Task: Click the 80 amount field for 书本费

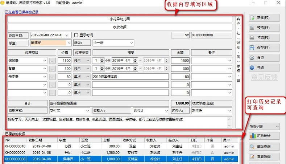Action: tap(180, 77)
